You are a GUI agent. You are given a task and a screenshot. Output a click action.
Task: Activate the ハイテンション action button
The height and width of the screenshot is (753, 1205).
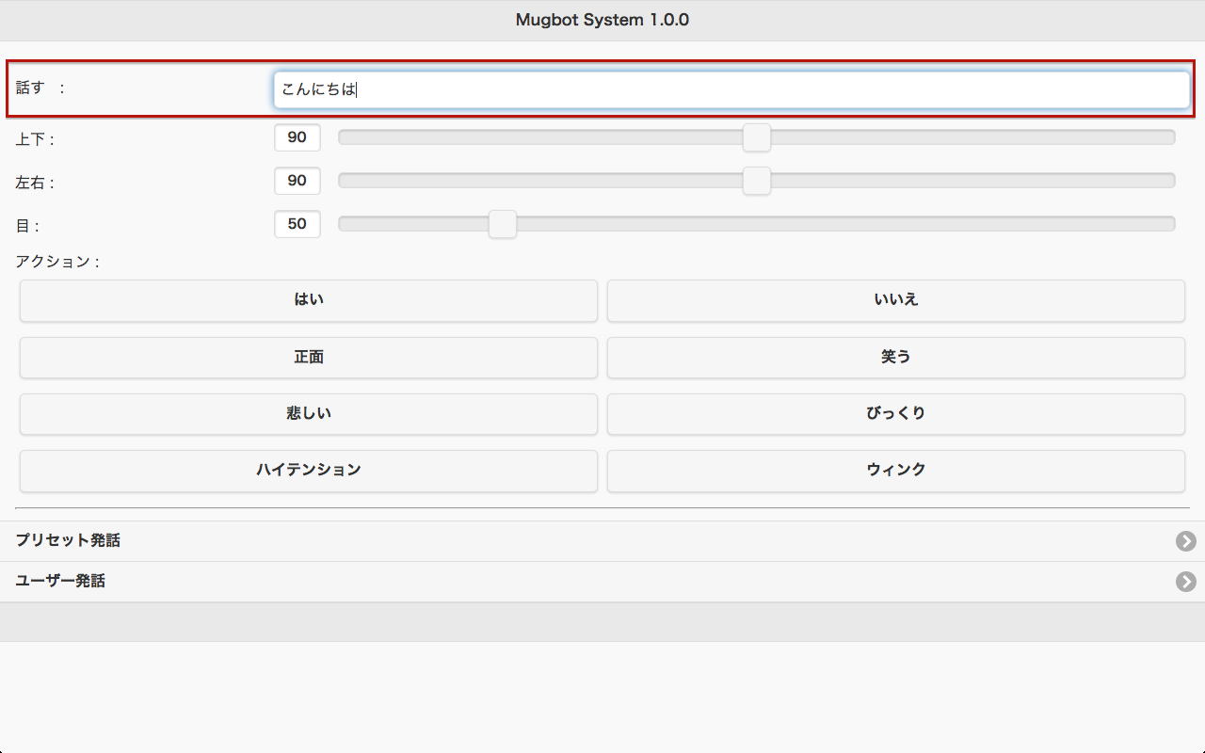(x=309, y=471)
